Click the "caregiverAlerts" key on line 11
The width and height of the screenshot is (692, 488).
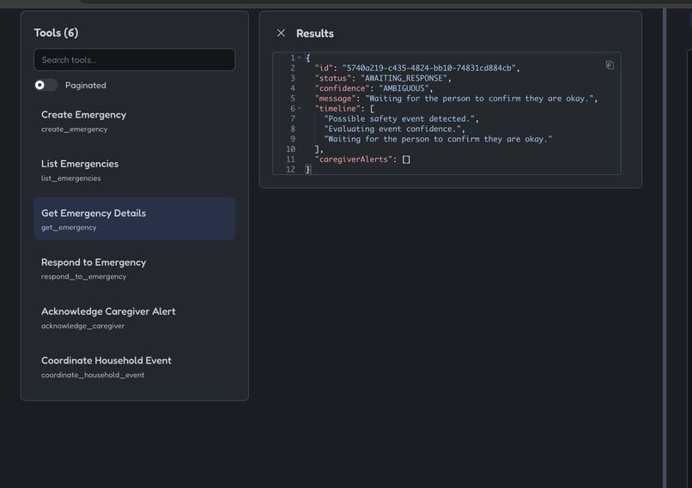[x=354, y=160]
